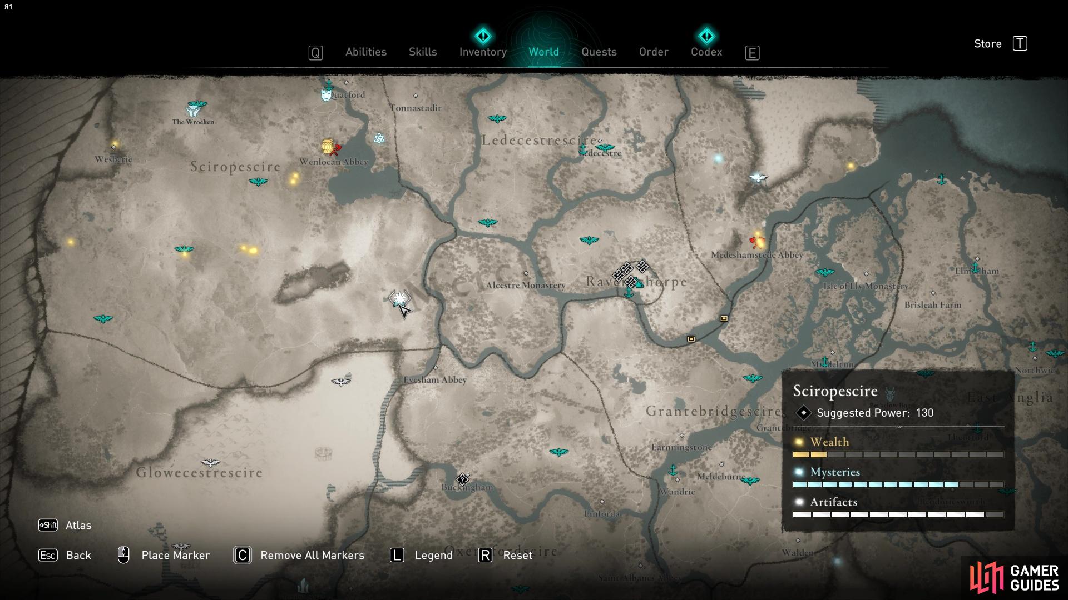Go to the Quests tab
1068x600 pixels.
599,52
